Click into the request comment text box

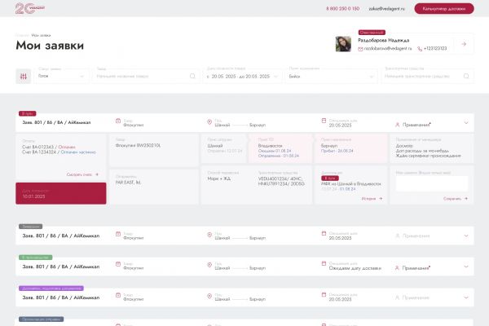tap(432, 183)
